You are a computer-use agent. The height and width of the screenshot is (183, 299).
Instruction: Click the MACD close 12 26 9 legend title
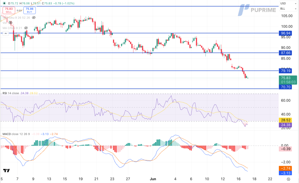coord(16,134)
